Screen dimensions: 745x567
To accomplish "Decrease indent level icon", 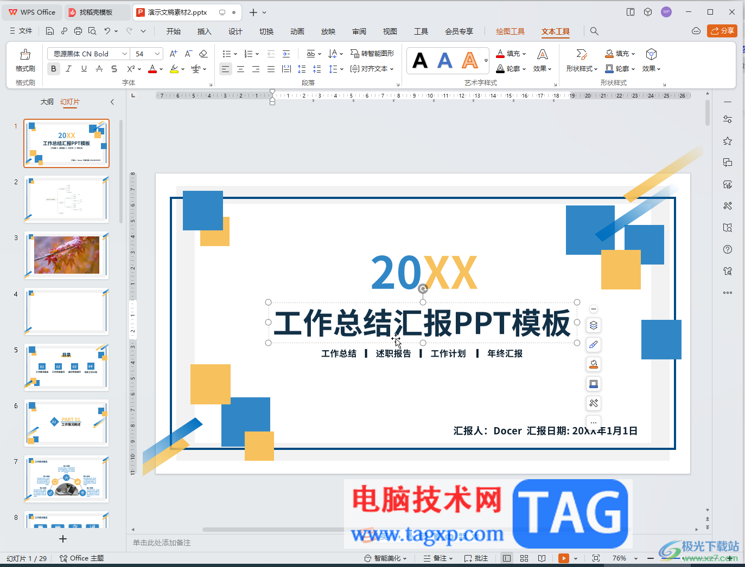I will point(271,54).
